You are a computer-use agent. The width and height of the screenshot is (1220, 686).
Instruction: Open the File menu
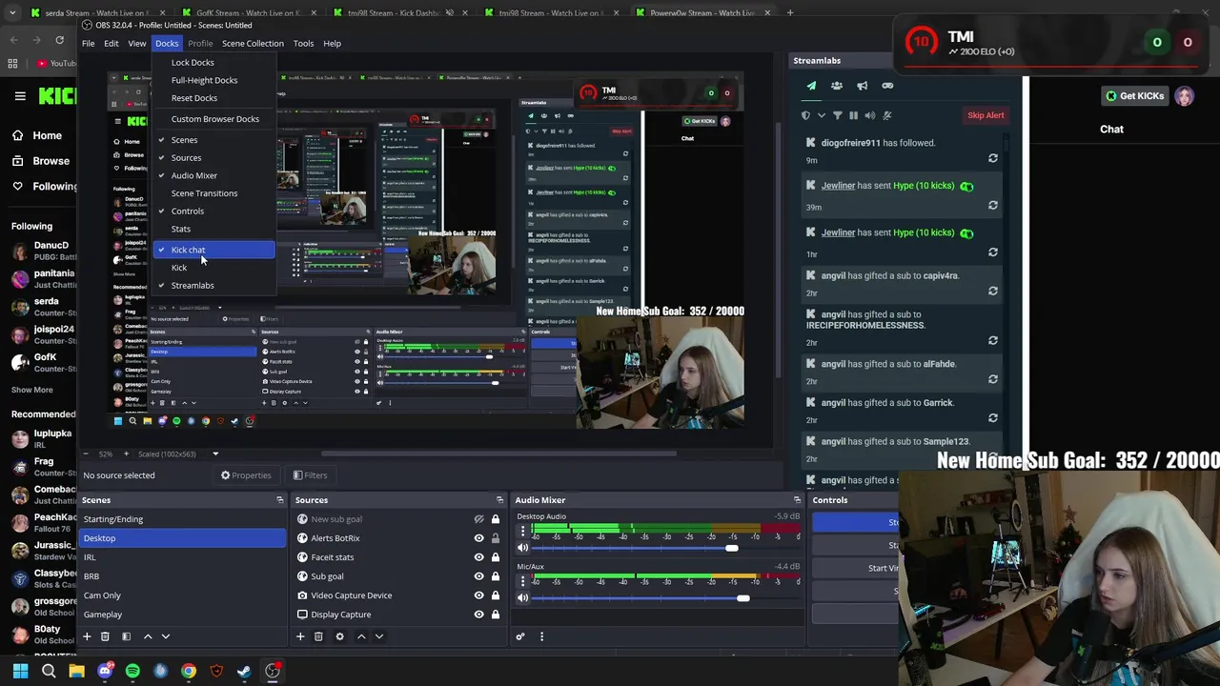[88, 43]
